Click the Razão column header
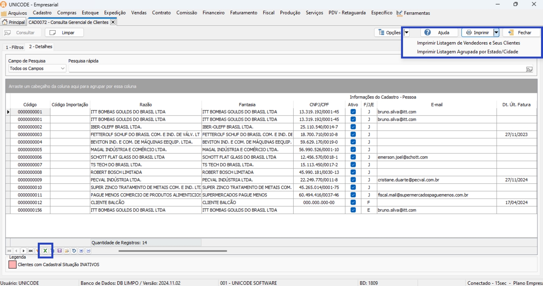 pyautogui.click(x=146, y=105)
